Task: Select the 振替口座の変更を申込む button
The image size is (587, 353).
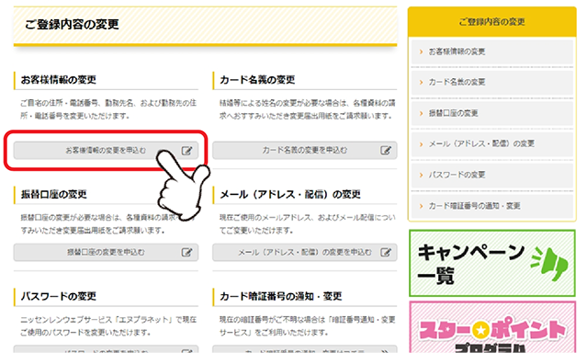Action: [106, 252]
